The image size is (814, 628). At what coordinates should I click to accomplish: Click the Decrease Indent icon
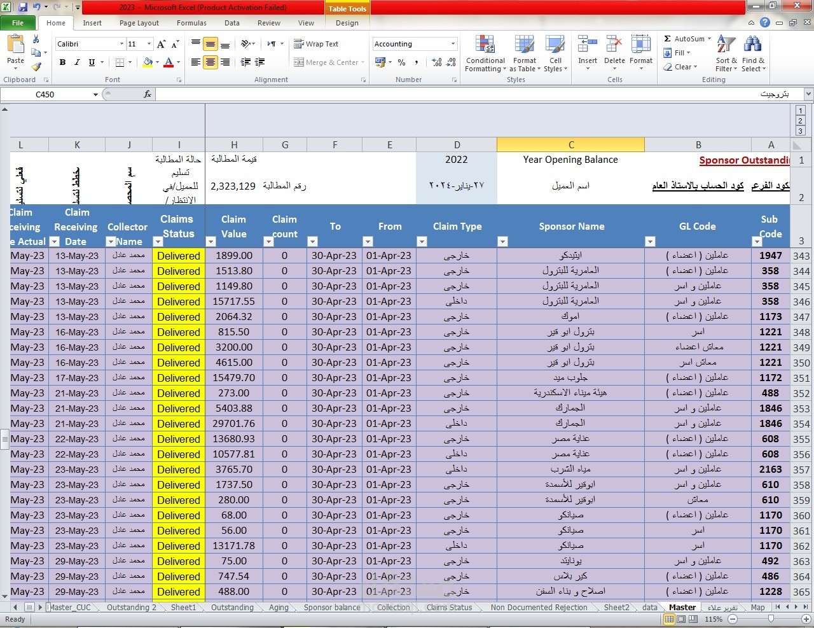pos(245,62)
